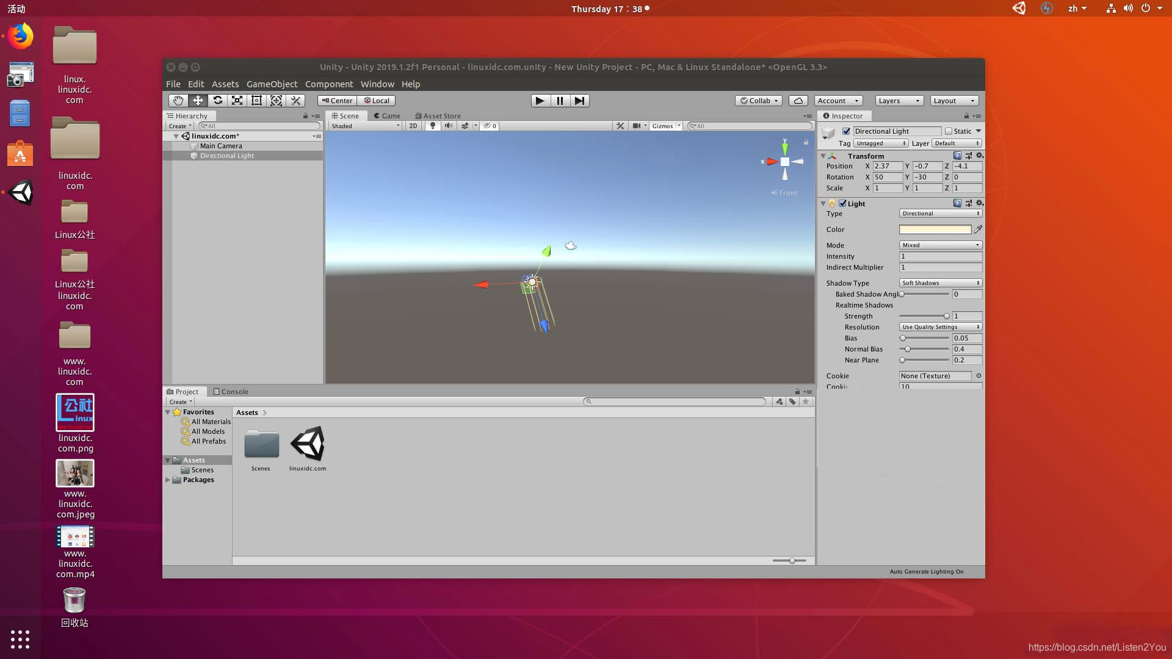The height and width of the screenshot is (659, 1172).
Task: Collapse the Transform component foldout
Action: click(823, 156)
